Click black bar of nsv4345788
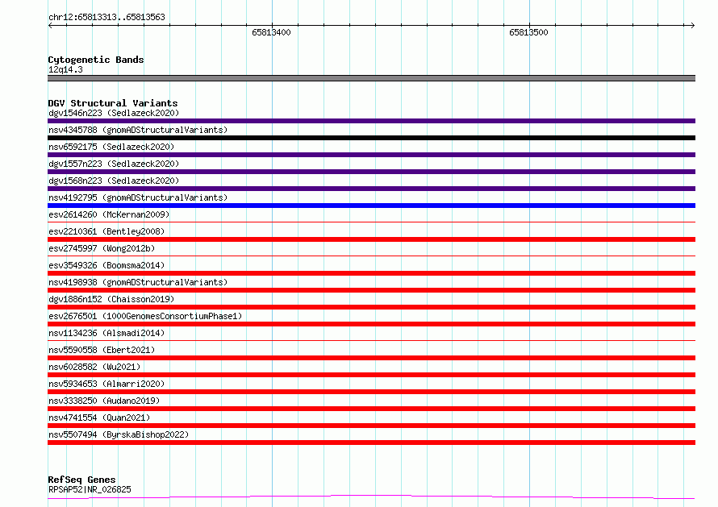Image resolution: width=718 pixels, height=507 pixels. (371, 138)
